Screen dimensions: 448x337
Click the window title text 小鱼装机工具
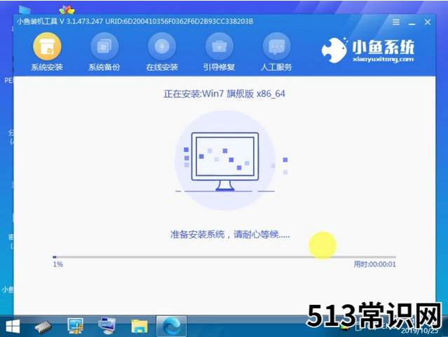coord(37,22)
